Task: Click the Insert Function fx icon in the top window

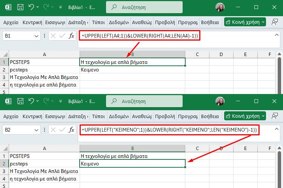Action: (x=71, y=36)
